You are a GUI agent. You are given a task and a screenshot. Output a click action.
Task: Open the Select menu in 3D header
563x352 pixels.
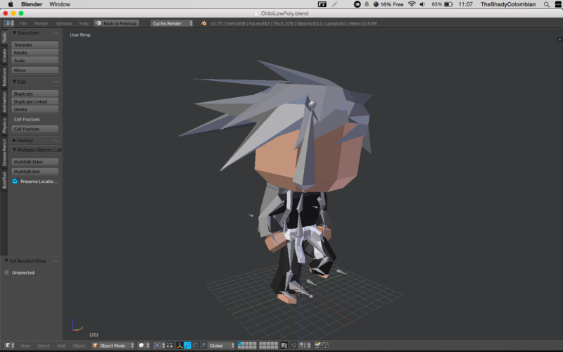click(x=44, y=346)
